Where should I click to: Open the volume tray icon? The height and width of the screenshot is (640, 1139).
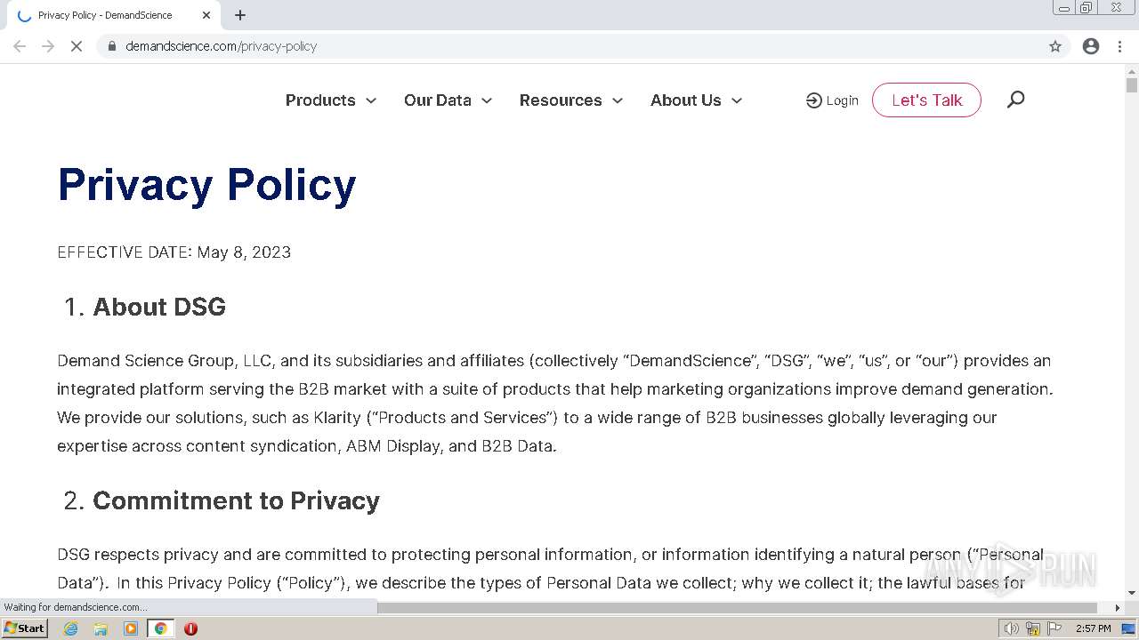coord(1012,628)
